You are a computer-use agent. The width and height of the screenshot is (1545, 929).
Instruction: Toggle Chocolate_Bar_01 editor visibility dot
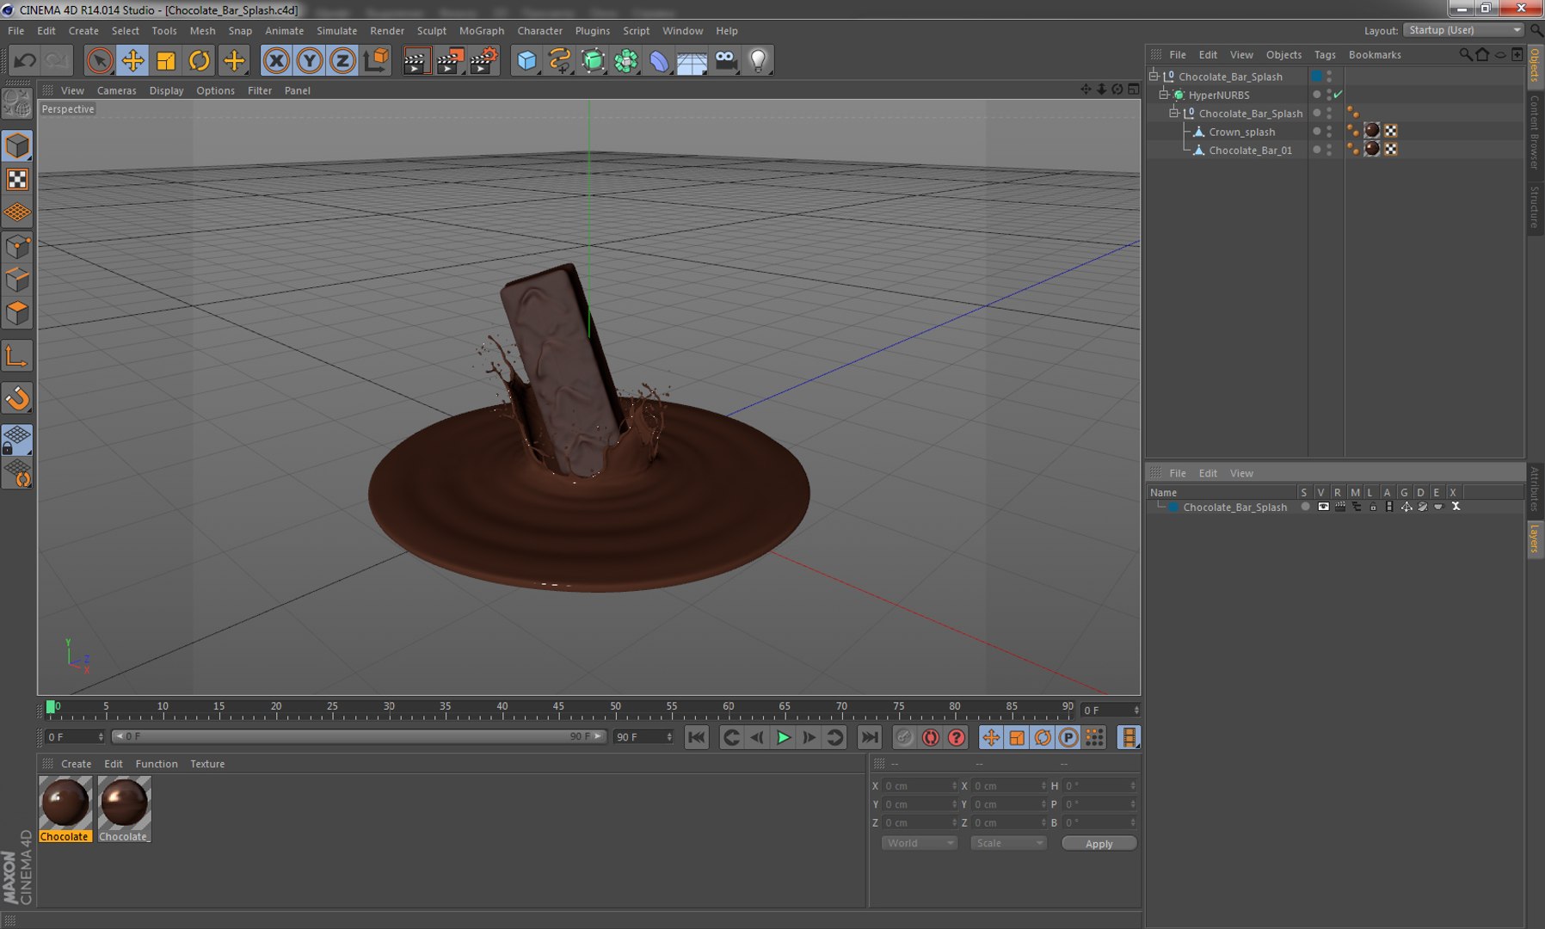(x=1329, y=146)
